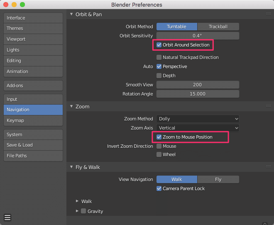Click the Orbit & Pan panel drag grip
The image size is (274, 225).
(x=268, y=14)
